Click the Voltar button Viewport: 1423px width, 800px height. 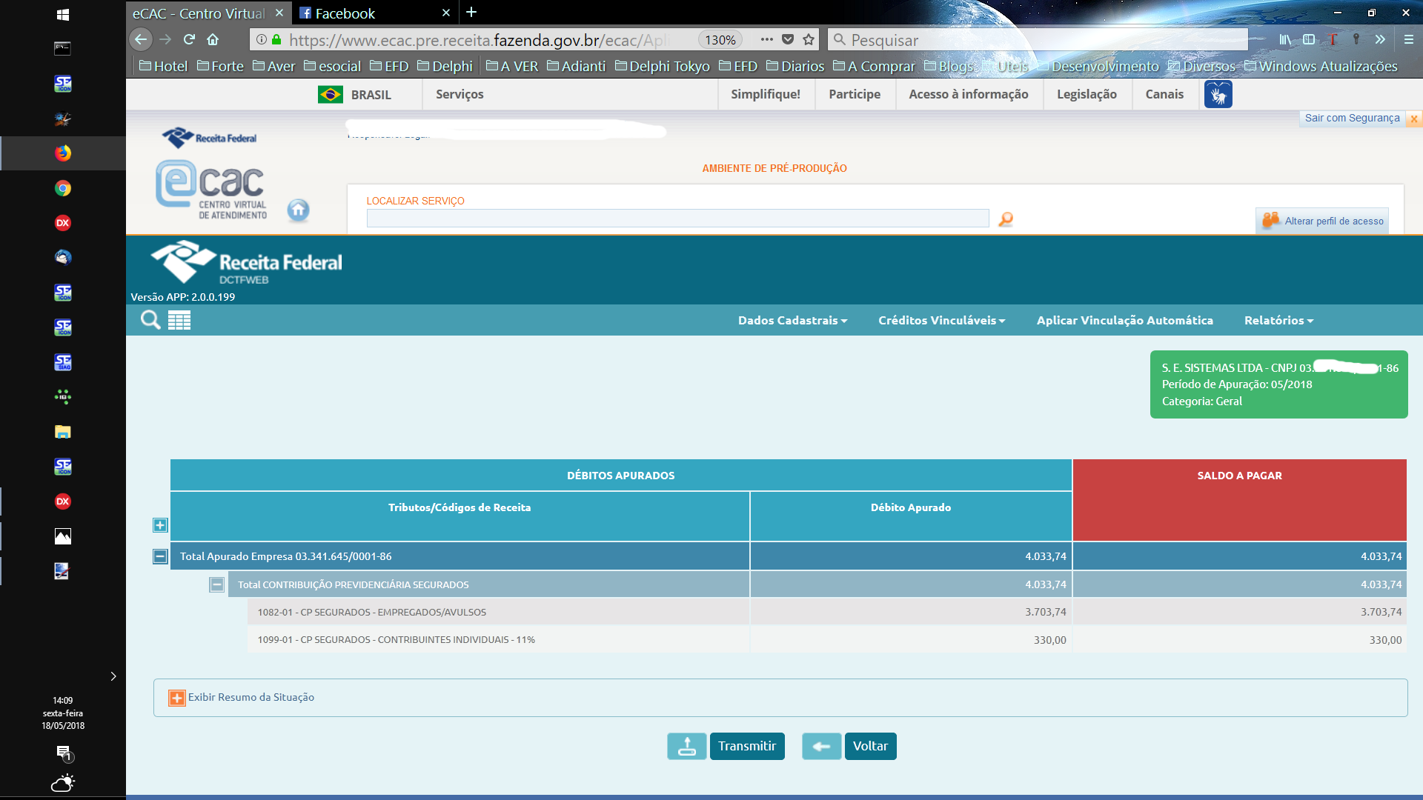click(870, 746)
